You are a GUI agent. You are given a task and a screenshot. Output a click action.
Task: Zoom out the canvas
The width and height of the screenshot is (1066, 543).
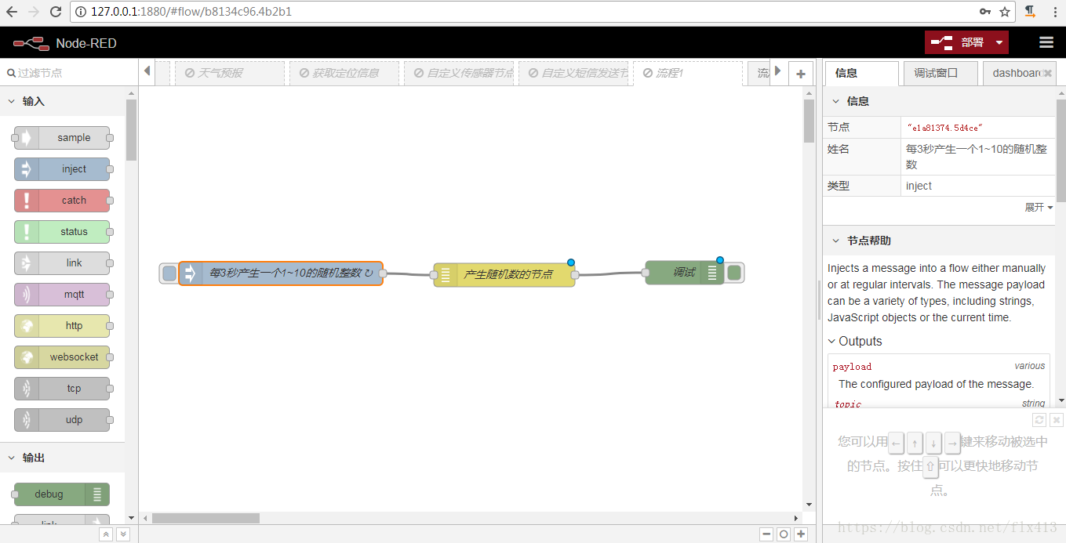coord(766,534)
